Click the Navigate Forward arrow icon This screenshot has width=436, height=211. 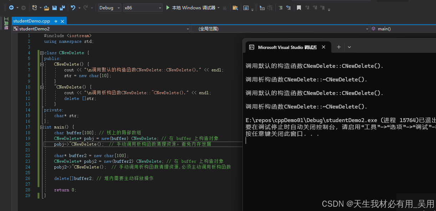pos(23,7)
